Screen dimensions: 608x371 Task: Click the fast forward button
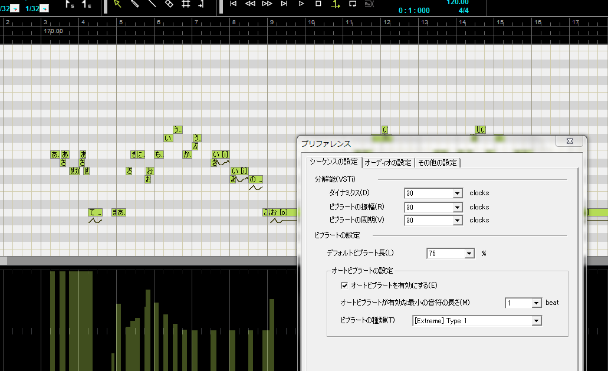(267, 4)
